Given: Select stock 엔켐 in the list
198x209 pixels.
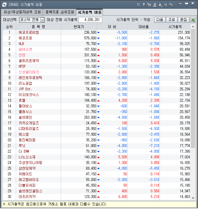Looking at the screenshot, I should [x=22, y=55].
